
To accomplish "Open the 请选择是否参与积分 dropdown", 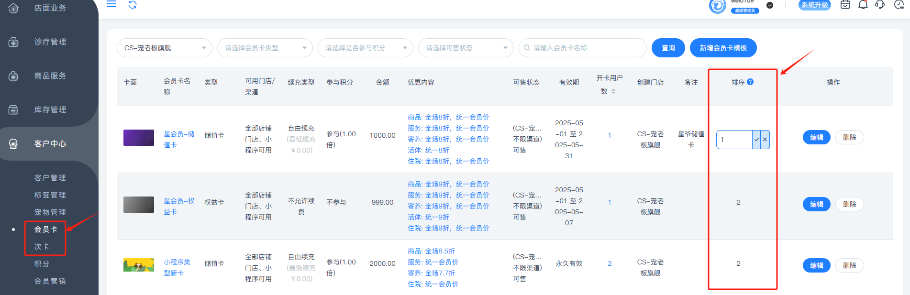I will (365, 48).
